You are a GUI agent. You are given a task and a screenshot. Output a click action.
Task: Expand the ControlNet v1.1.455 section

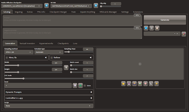(x=49, y=98)
